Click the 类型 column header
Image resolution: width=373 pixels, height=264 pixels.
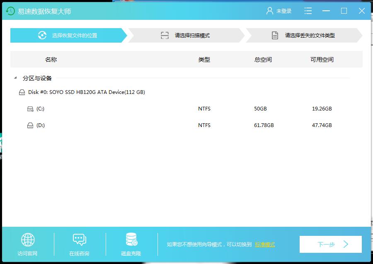coord(204,60)
